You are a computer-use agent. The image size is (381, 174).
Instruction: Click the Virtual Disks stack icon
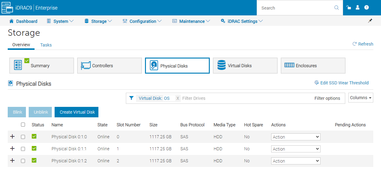click(222, 65)
